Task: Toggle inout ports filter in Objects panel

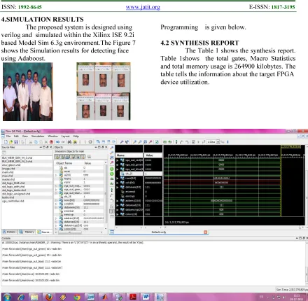Action: click(67, 157)
